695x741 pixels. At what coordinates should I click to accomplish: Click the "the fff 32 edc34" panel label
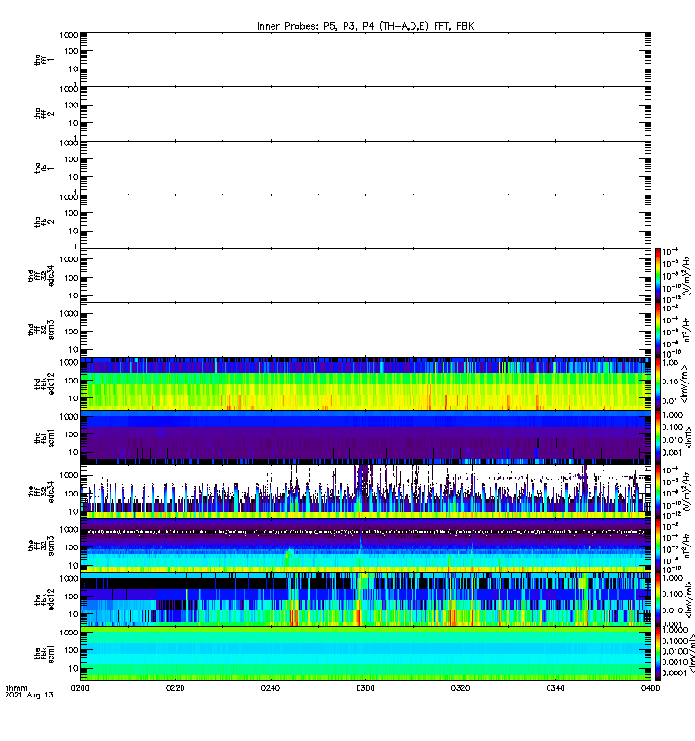point(41,492)
